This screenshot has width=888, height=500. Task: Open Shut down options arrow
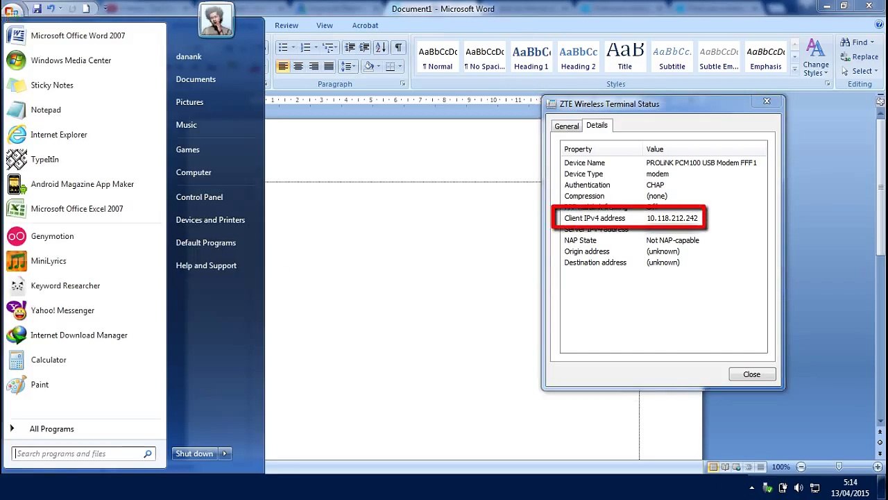[225, 453]
